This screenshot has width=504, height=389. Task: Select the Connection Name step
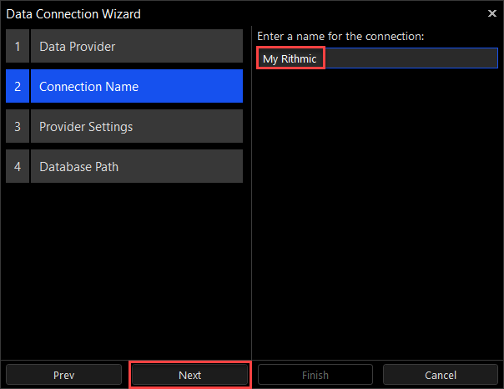coord(137,87)
